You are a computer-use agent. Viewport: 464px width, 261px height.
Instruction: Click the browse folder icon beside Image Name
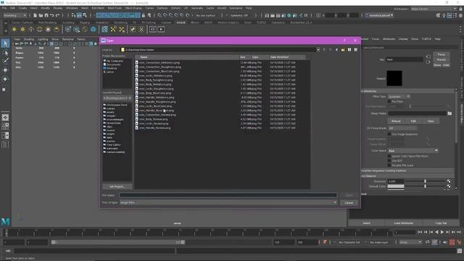[x=449, y=113]
